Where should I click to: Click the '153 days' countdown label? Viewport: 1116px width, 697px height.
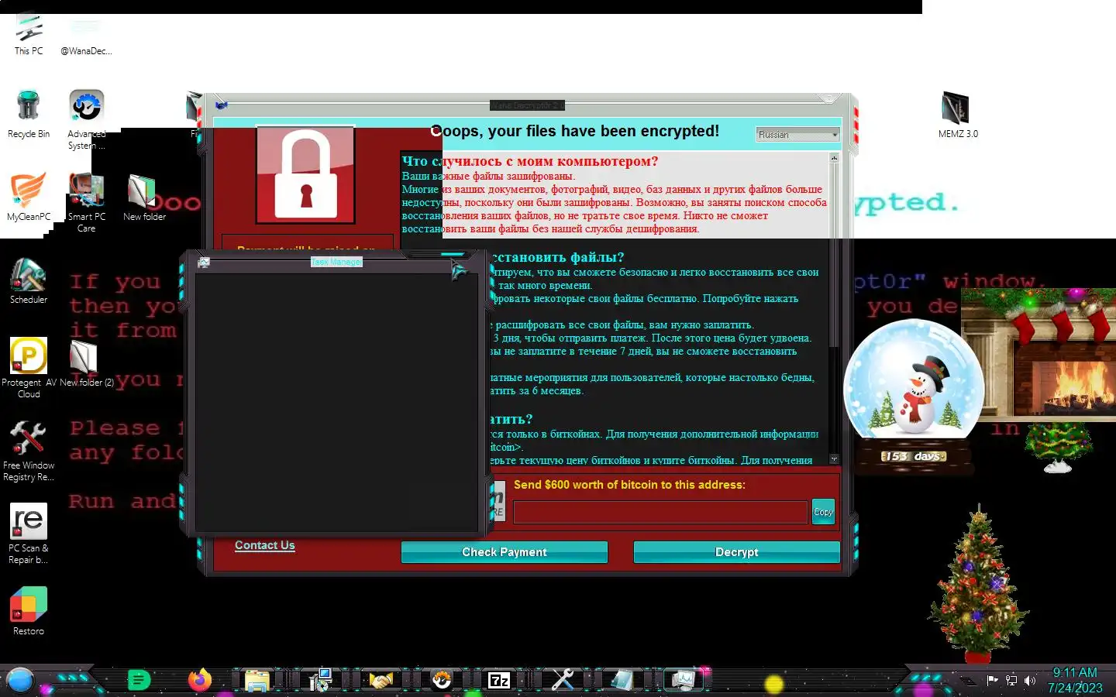click(x=914, y=456)
